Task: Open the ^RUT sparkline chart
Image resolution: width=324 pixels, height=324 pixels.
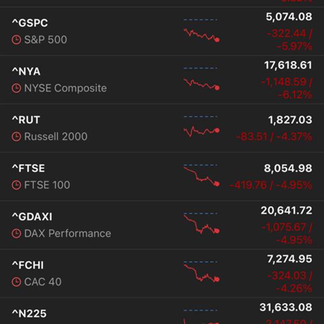Action: coord(201,126)
